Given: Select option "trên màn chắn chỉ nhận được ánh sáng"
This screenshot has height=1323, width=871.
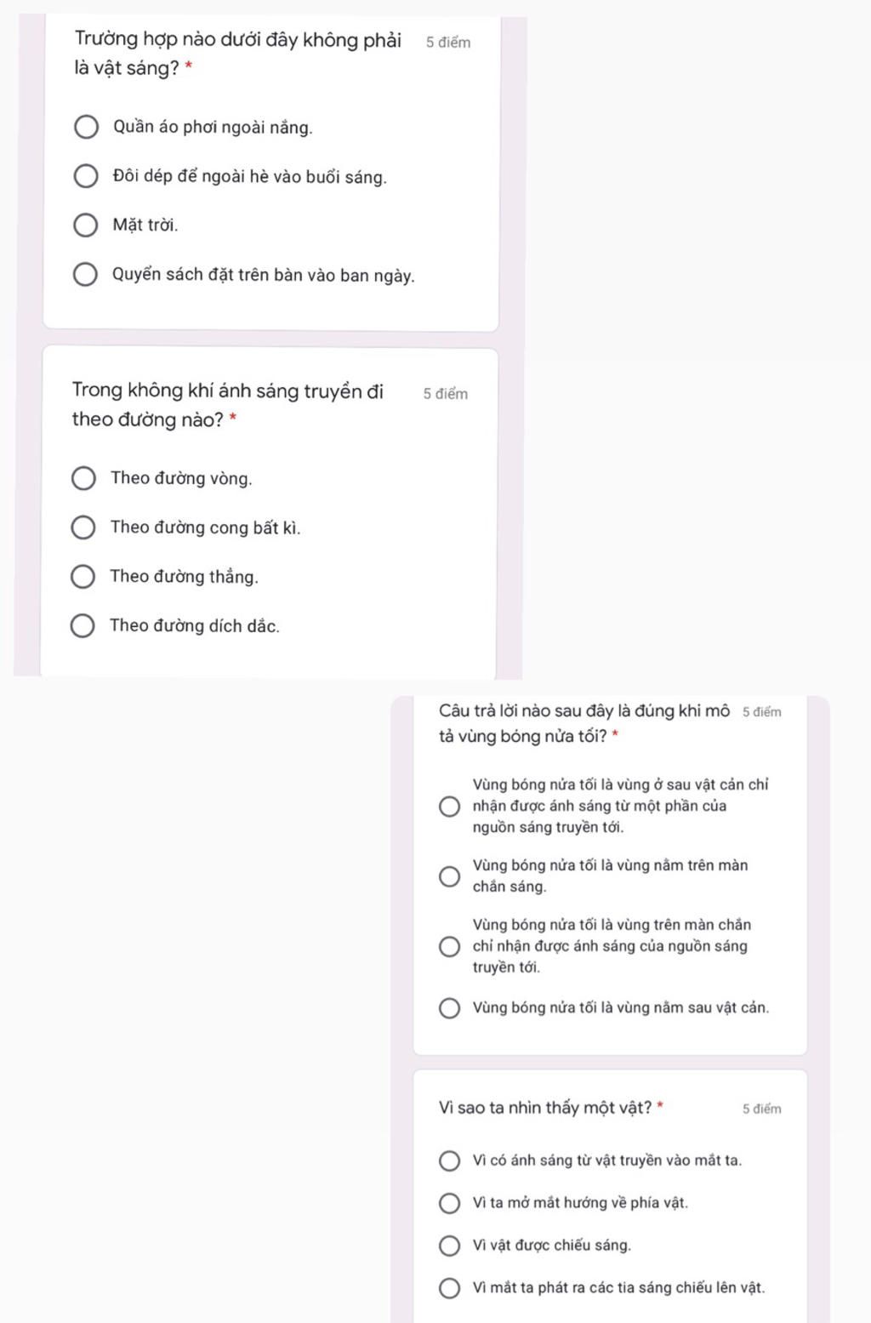Looking at the screenshot, I should pos(449,947).
